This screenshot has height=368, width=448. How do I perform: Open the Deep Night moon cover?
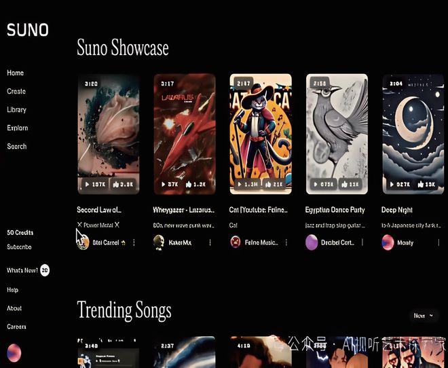[x=413, y=134]
